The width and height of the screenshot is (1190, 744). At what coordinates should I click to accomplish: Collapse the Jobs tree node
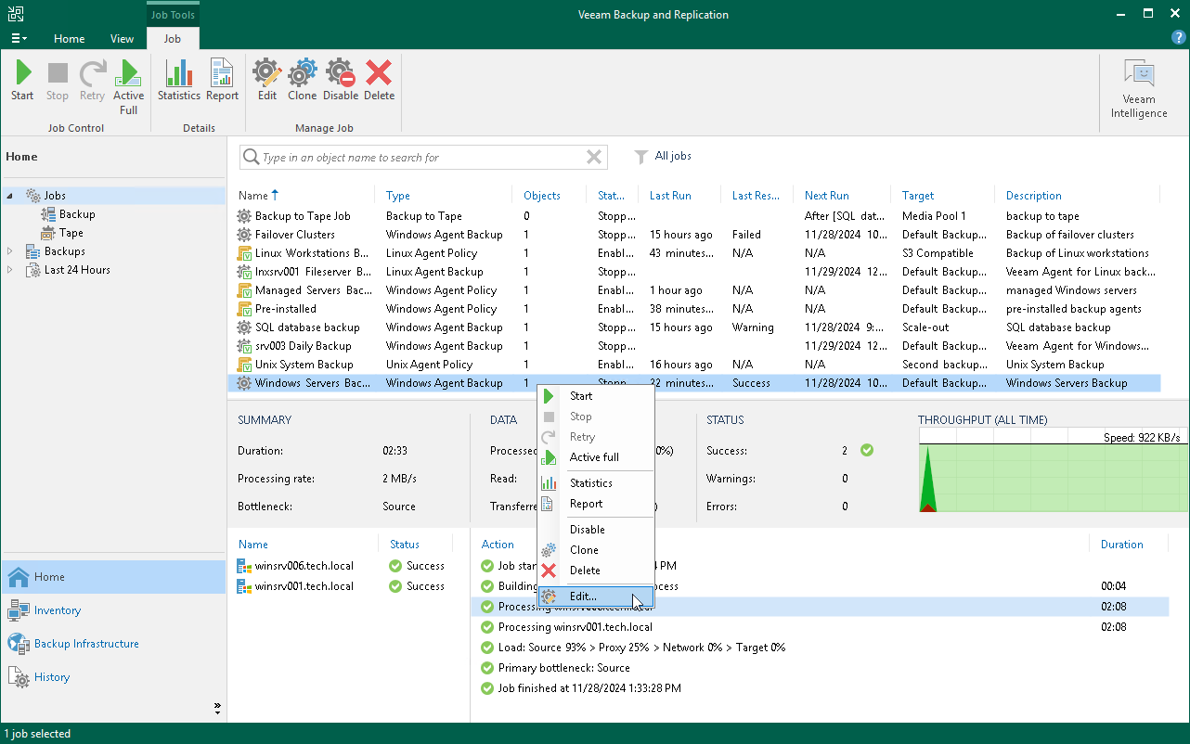pyautogui.click(x=10, y=196)
